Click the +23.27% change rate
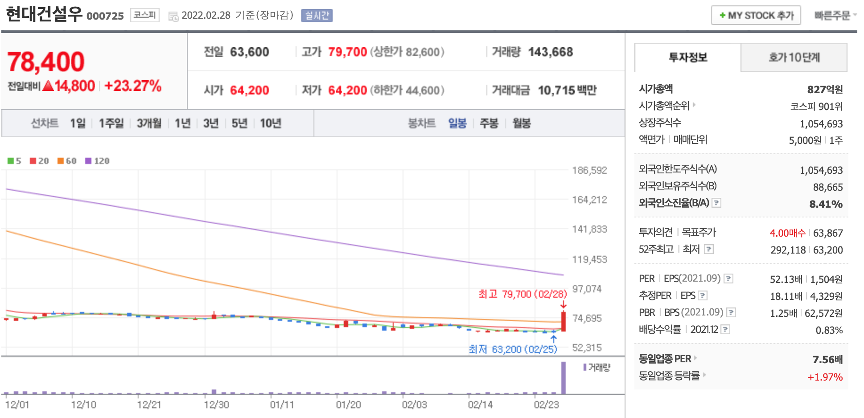Image resolution: width=864 pixels, height=418 pixels. pos(133,86)
